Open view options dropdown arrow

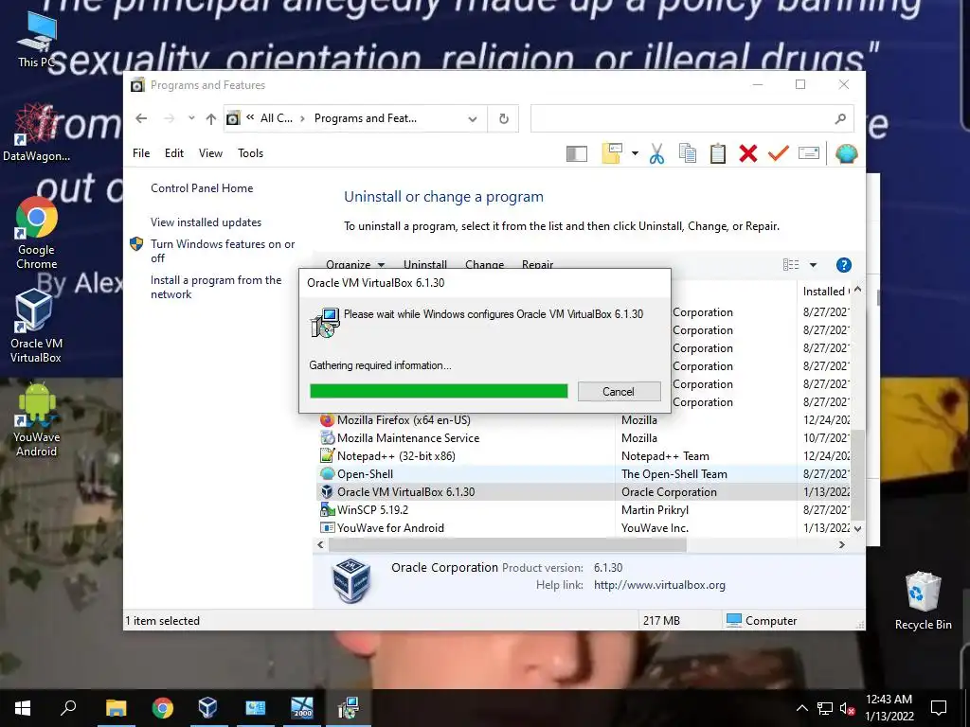(813, 265)
